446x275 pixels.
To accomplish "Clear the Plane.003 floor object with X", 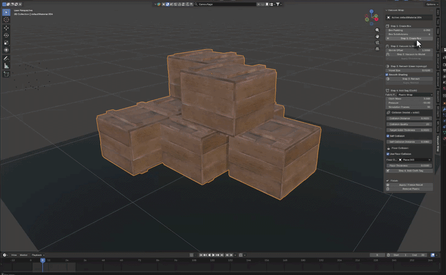I will [x=429, y=160].
